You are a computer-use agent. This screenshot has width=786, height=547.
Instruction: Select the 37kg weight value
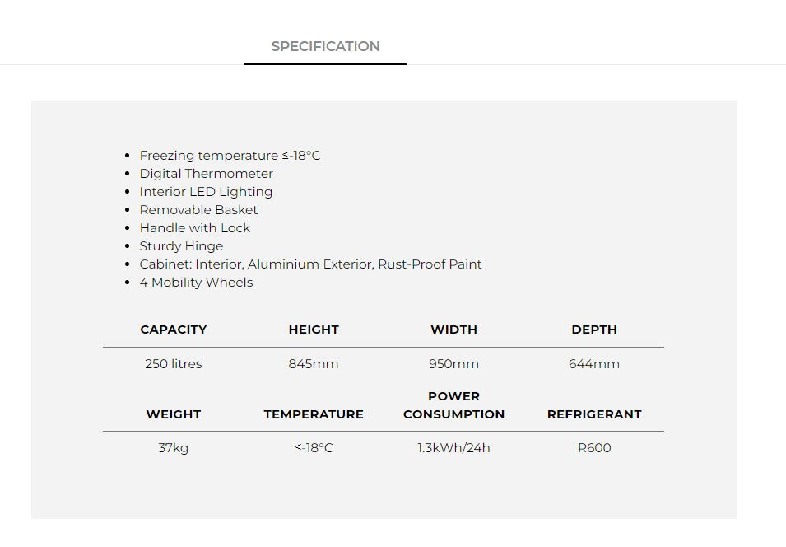pos(174,448)
